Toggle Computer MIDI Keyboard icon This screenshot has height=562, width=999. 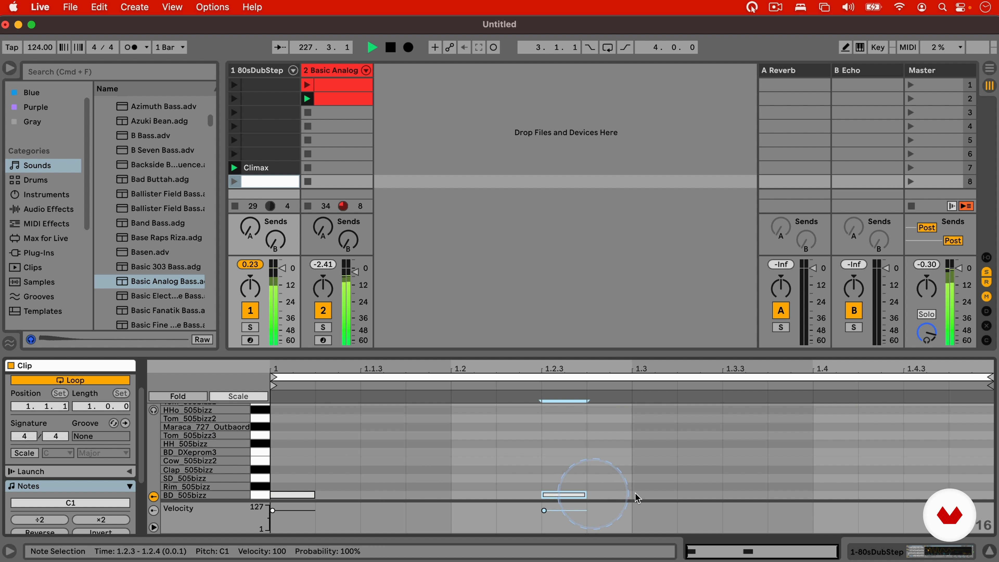coord(860,47)
